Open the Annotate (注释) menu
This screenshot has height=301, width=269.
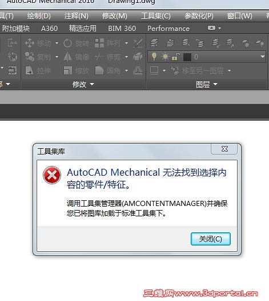(77, 16)
